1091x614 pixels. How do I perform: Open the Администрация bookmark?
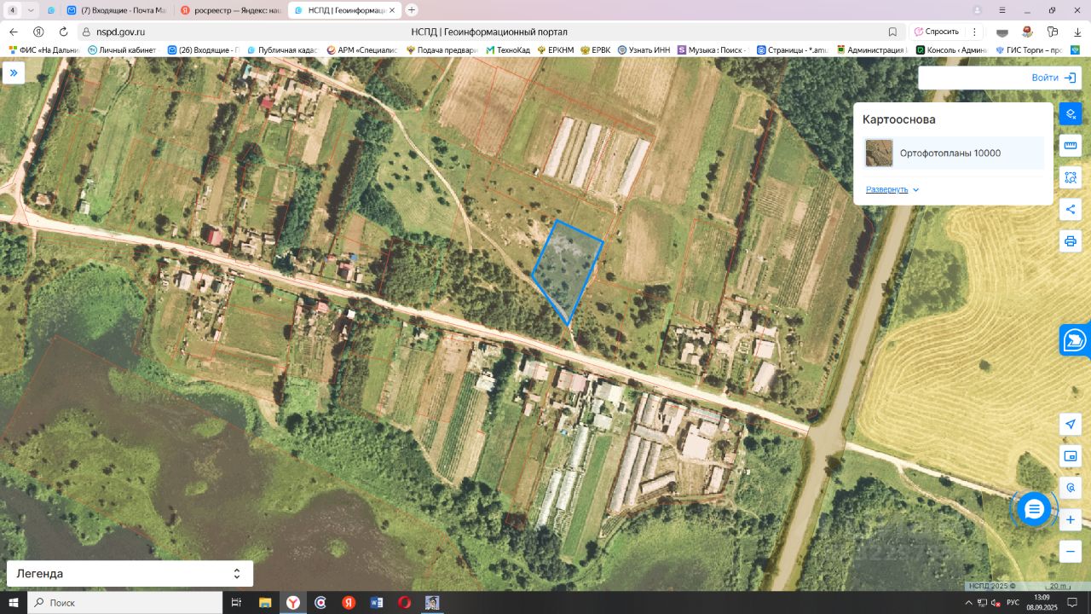click(x=870, y=50)
